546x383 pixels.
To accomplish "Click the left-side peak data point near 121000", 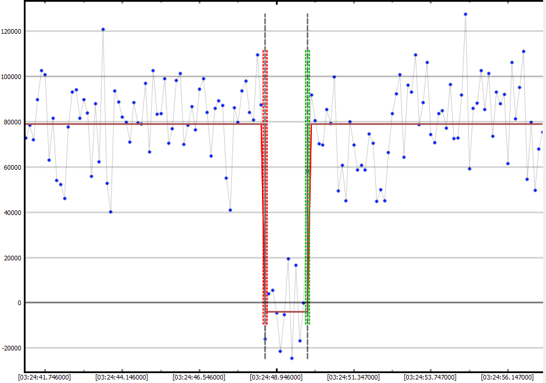I will tap(103, 29).
